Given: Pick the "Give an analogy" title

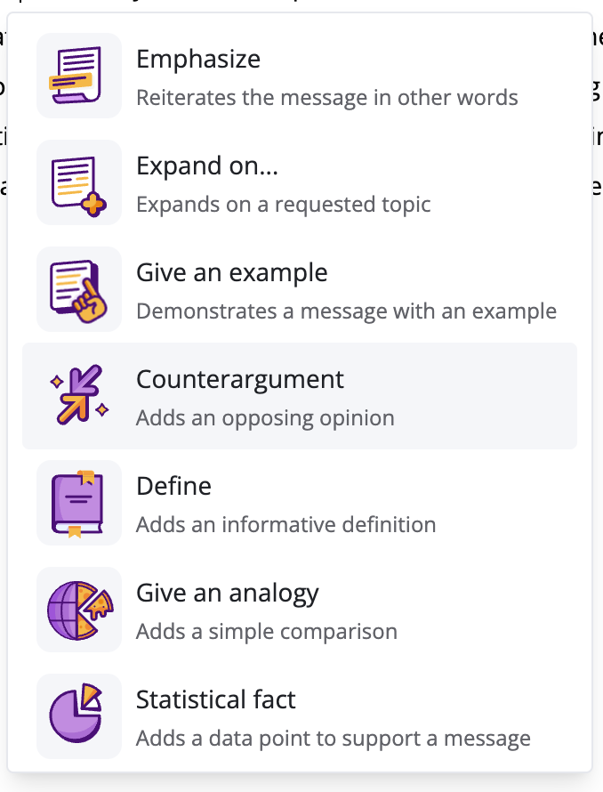Looking at the screenshot, I should (x=227, y=594).
